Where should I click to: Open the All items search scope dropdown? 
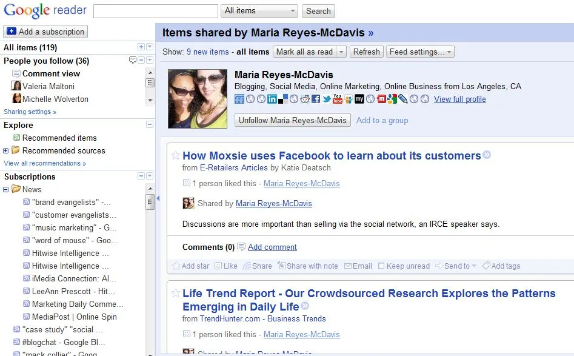coord(259,11)
